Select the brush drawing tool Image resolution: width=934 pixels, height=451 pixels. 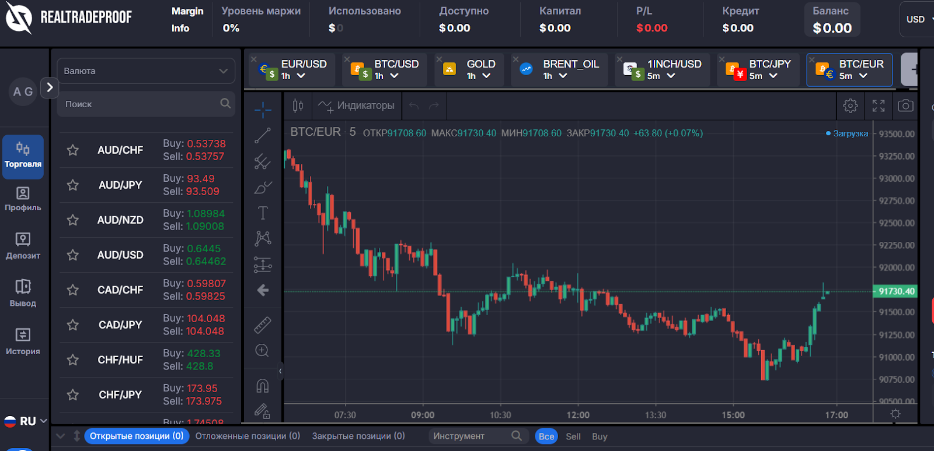coord(263,188)
